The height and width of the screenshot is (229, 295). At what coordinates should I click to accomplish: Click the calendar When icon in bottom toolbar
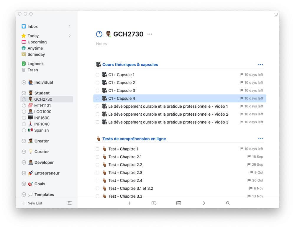point(178,203)
